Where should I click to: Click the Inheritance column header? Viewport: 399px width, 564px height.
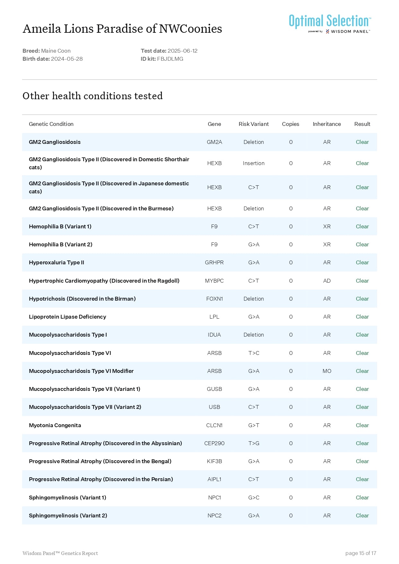[x=326, y=124]
